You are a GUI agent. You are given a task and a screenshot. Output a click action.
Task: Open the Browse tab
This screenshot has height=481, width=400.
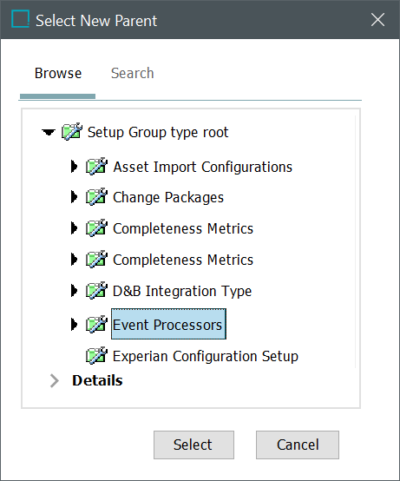58,73
